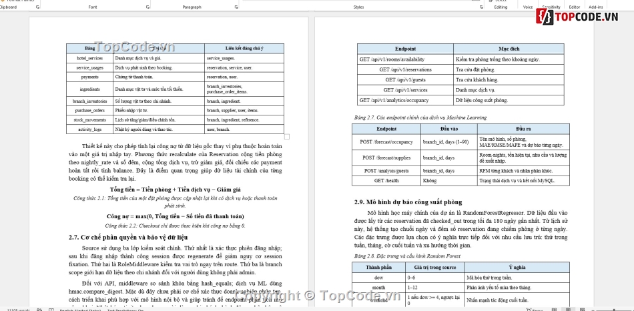Click the 'RFM từng khách và nhãn phân khúc.' cell
Image resolution: width=634 pixels, height=311 pixels.
(523, 171)
